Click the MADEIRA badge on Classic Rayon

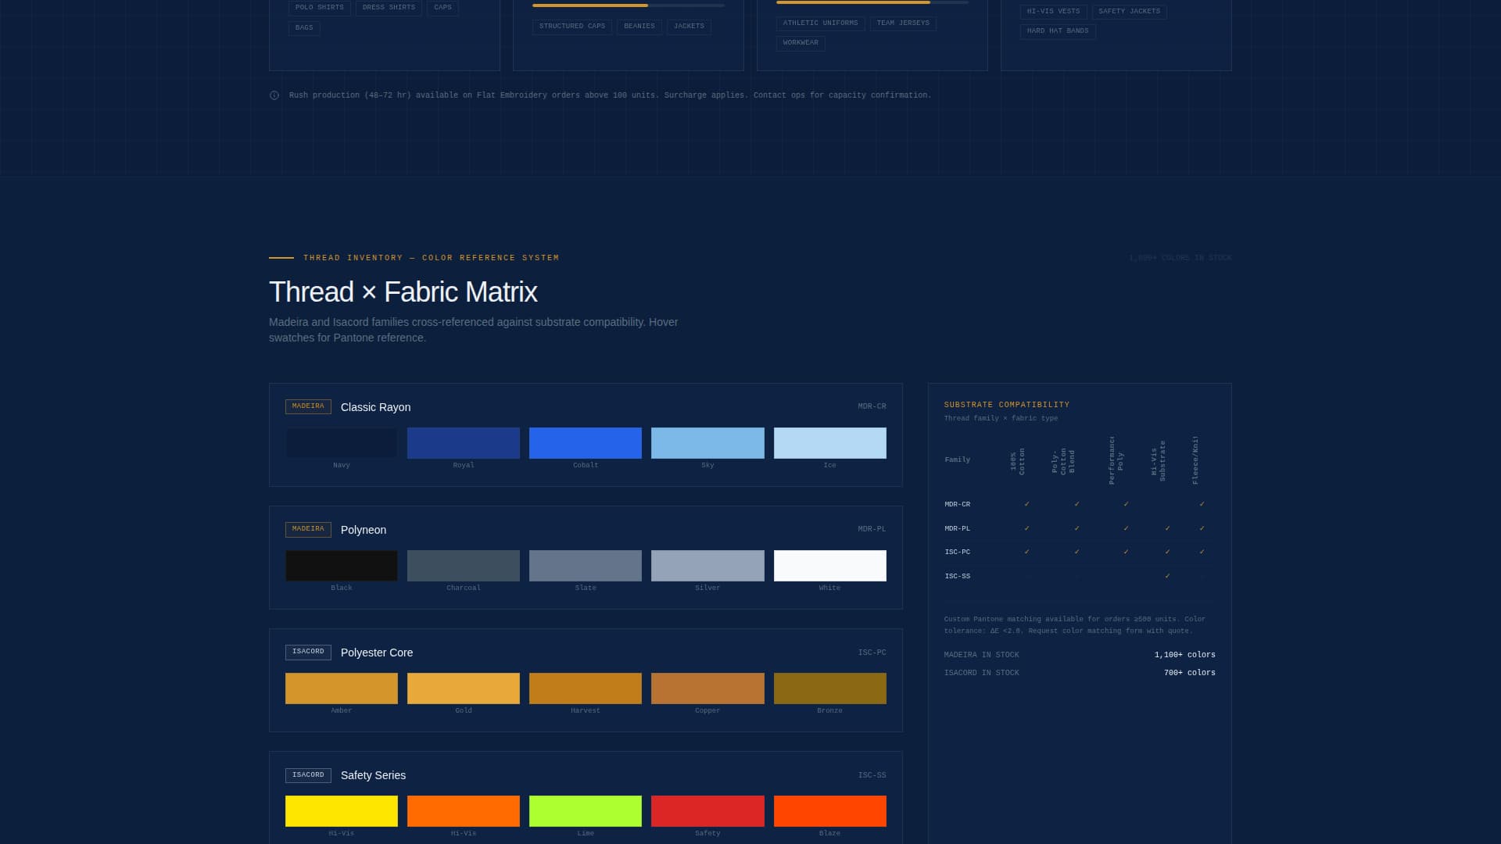pos(308,406)
